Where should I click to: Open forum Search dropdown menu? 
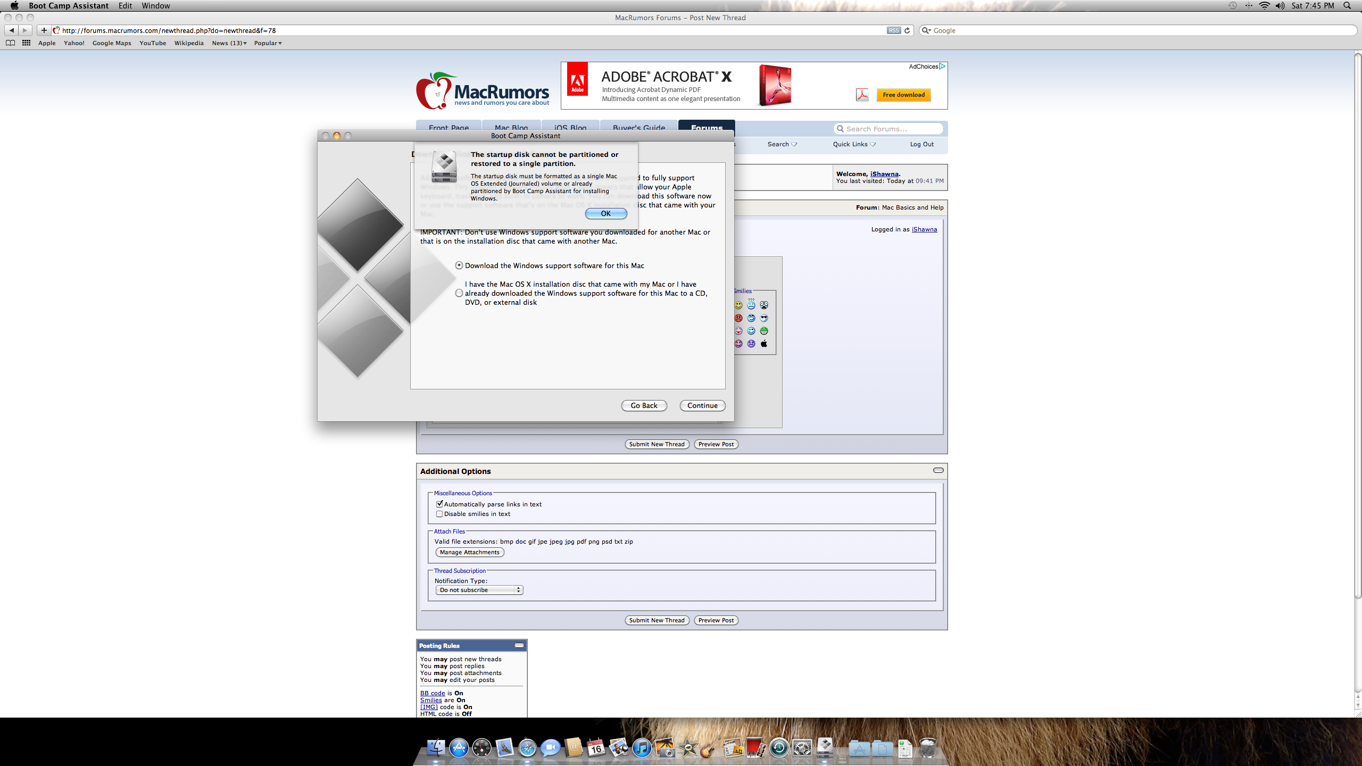(x=782, y=144)
